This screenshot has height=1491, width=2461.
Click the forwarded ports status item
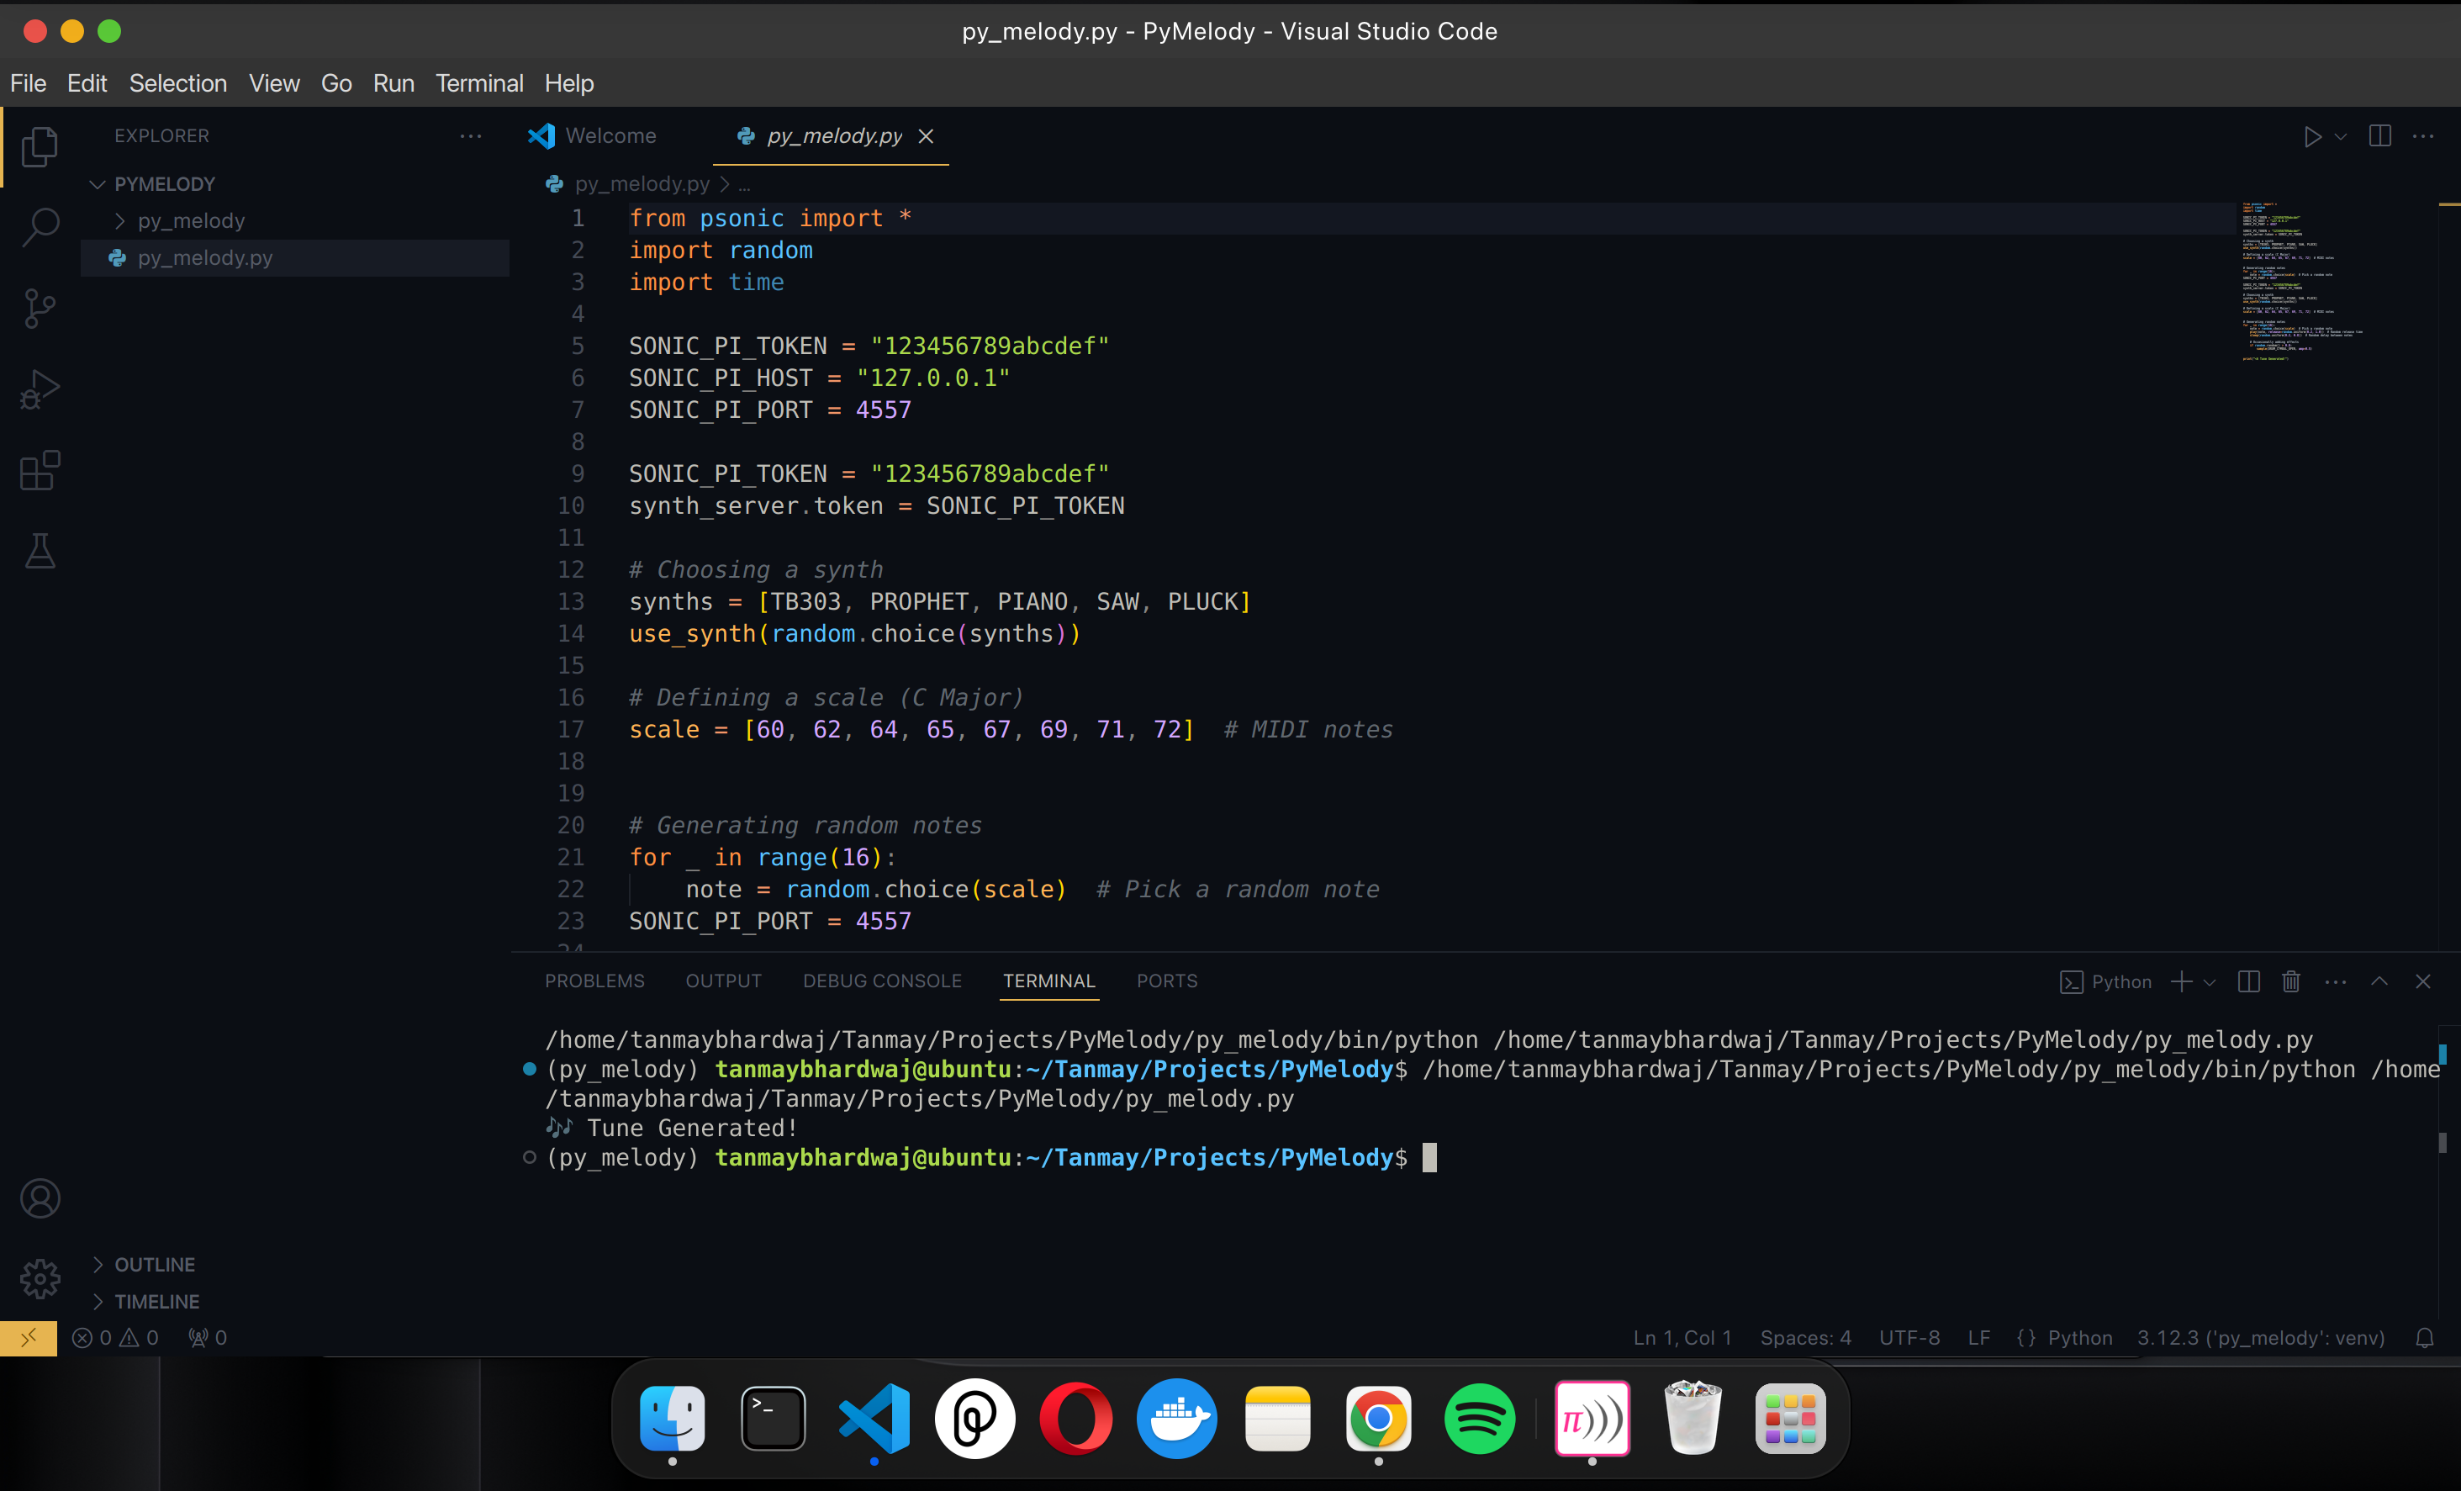(x=208, y=1338)
